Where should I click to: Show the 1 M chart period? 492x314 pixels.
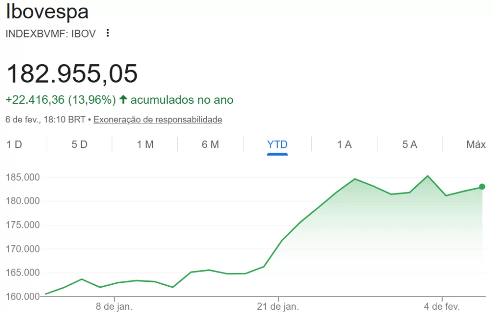pos(145,145)
